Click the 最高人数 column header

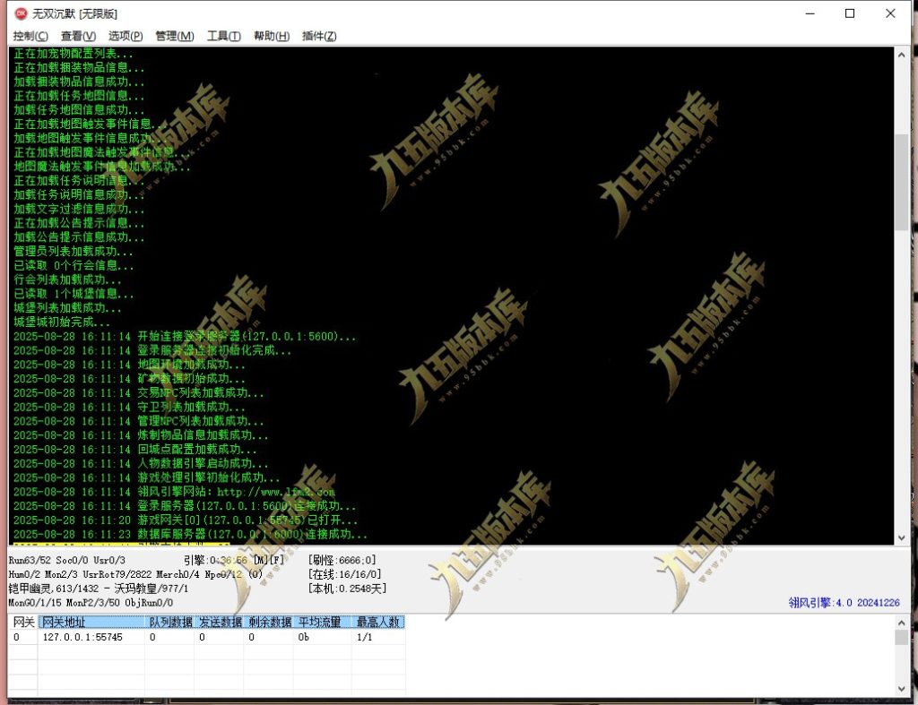378,622
